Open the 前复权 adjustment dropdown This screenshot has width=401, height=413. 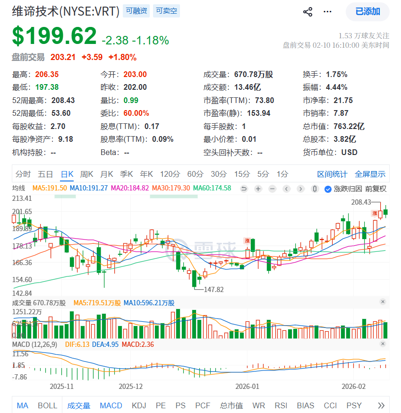click(x=375, y=189)
